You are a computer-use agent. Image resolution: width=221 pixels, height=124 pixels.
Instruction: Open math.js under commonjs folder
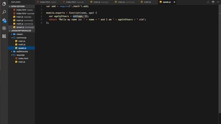click(x=21, y=44)
